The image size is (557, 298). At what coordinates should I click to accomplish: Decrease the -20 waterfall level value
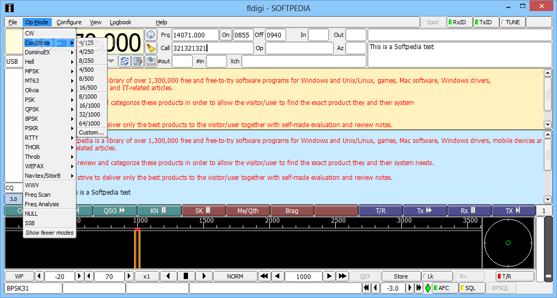coord(40,276)
